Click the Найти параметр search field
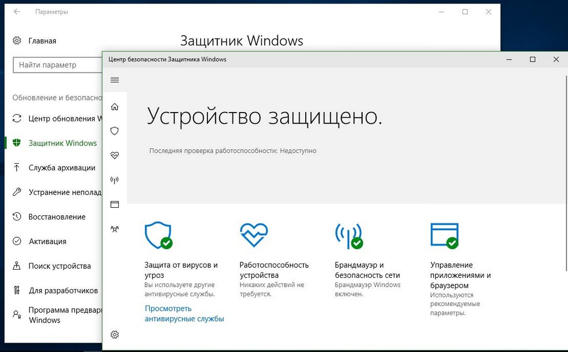 (x=58, y=65)
